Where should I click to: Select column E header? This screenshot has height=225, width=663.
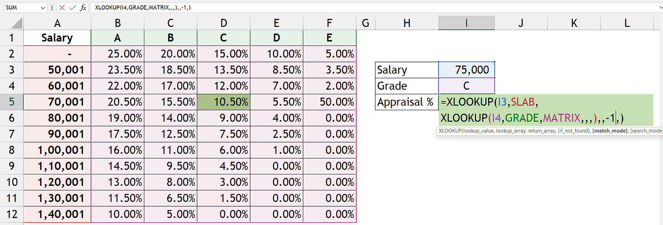tap(276, 23)
